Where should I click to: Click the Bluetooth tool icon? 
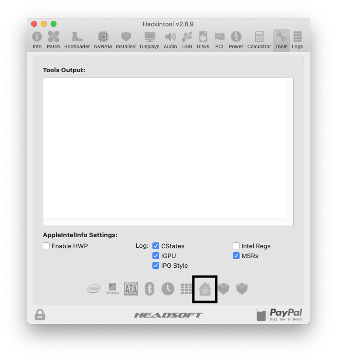(150, 289)
